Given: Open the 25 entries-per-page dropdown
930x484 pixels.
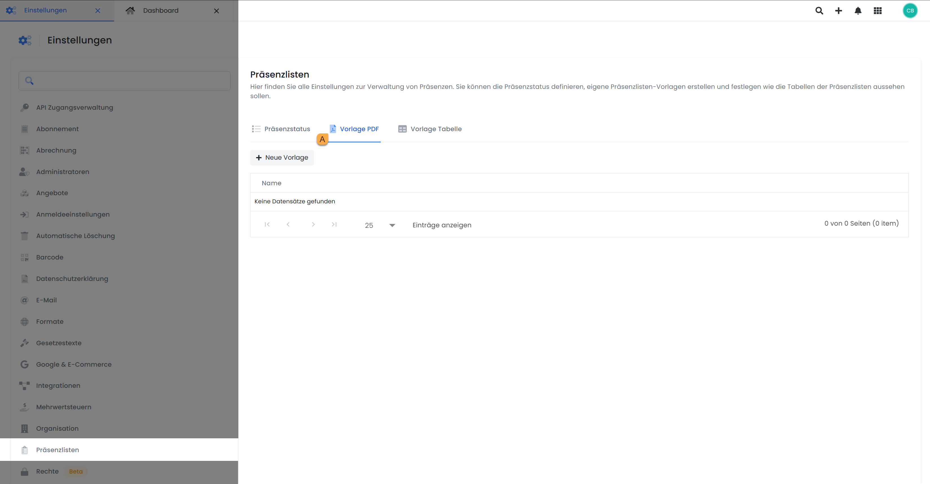Looking at the screenshot, I should tap(380, 225).
